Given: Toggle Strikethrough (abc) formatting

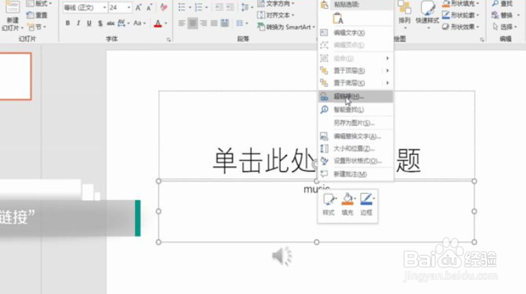Looking at the screenshot, I should pyautogui.click(x=110, y=23).
